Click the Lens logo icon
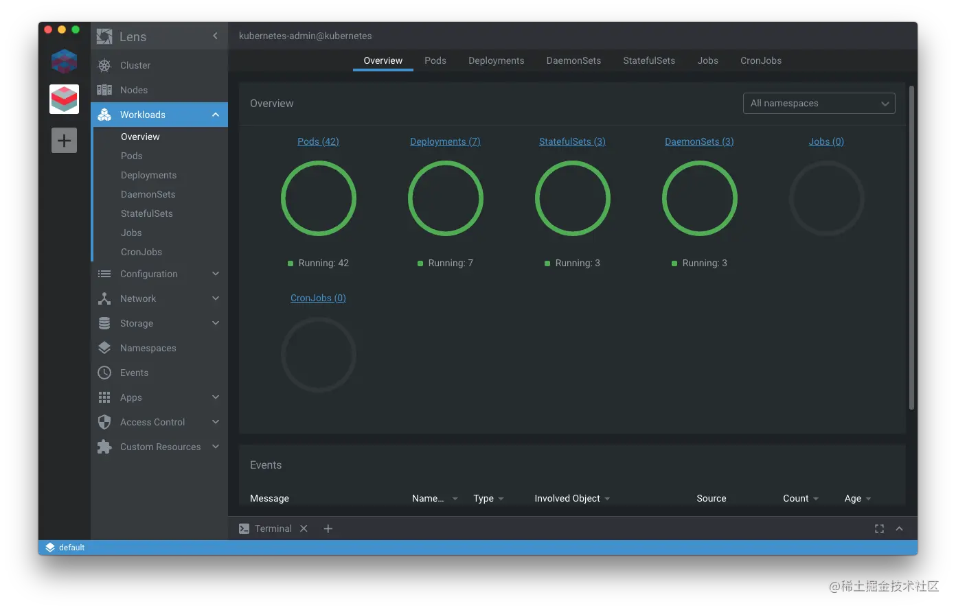Image resolution: width=956 pixels, height=610 pixels. coord(104,36)
